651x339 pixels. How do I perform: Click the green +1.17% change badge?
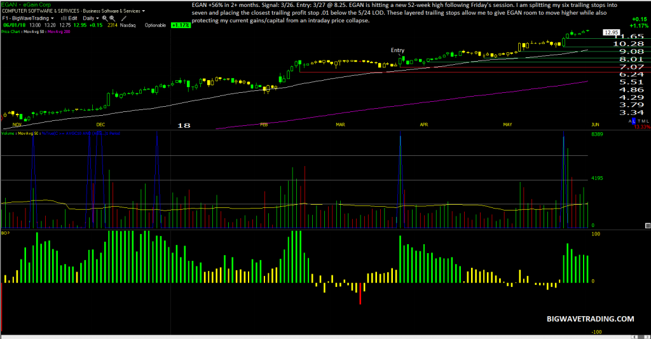point(181,25)
